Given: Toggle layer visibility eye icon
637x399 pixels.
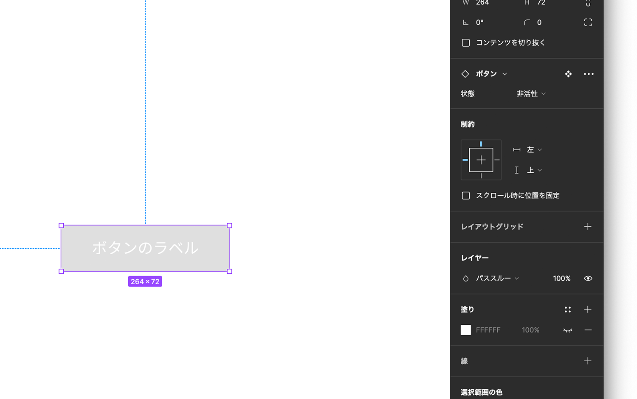Looking at the screenshot, I should pos(588,278).
